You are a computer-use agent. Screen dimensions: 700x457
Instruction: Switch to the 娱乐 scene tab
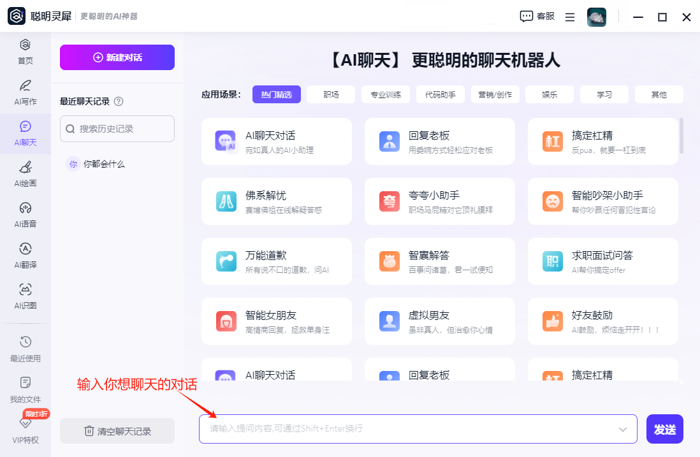(549, 94)
